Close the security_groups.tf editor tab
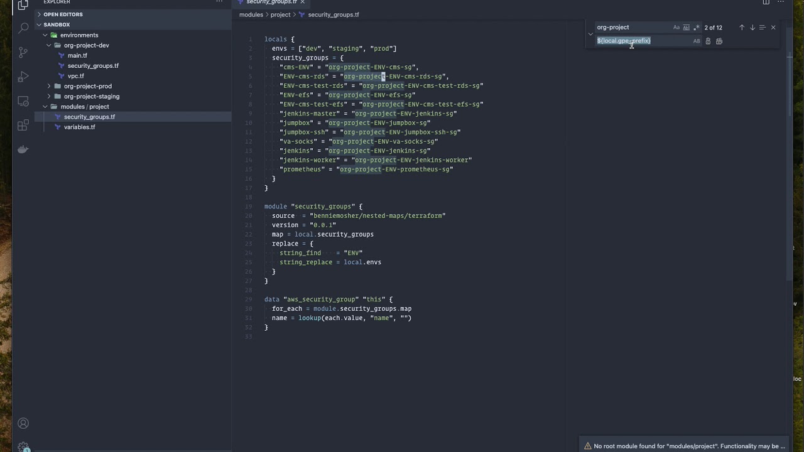This screenshot has width=804, height=452. [302, 2]
